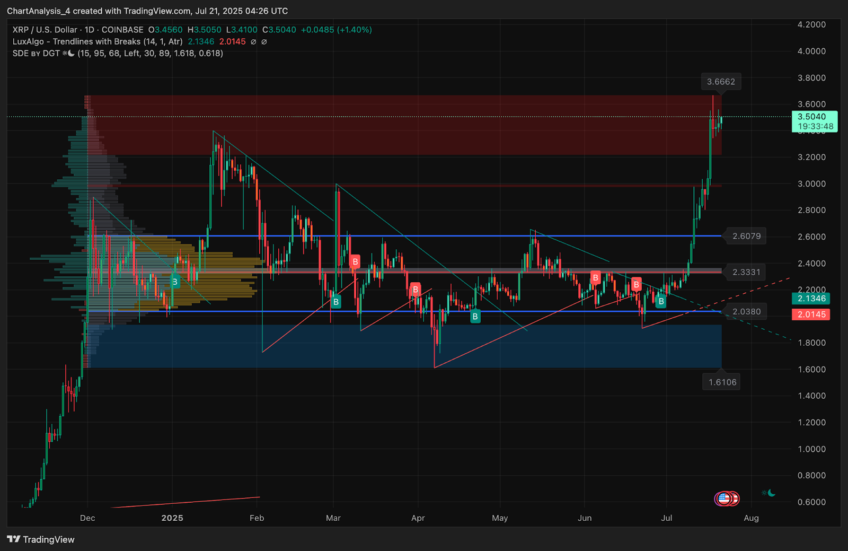Click the 1.6106 low price label

(722, 382)
